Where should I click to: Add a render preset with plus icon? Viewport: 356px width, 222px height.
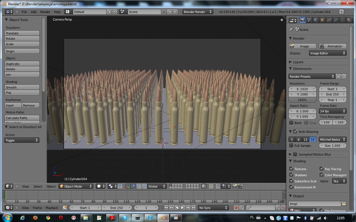point(338,76)
